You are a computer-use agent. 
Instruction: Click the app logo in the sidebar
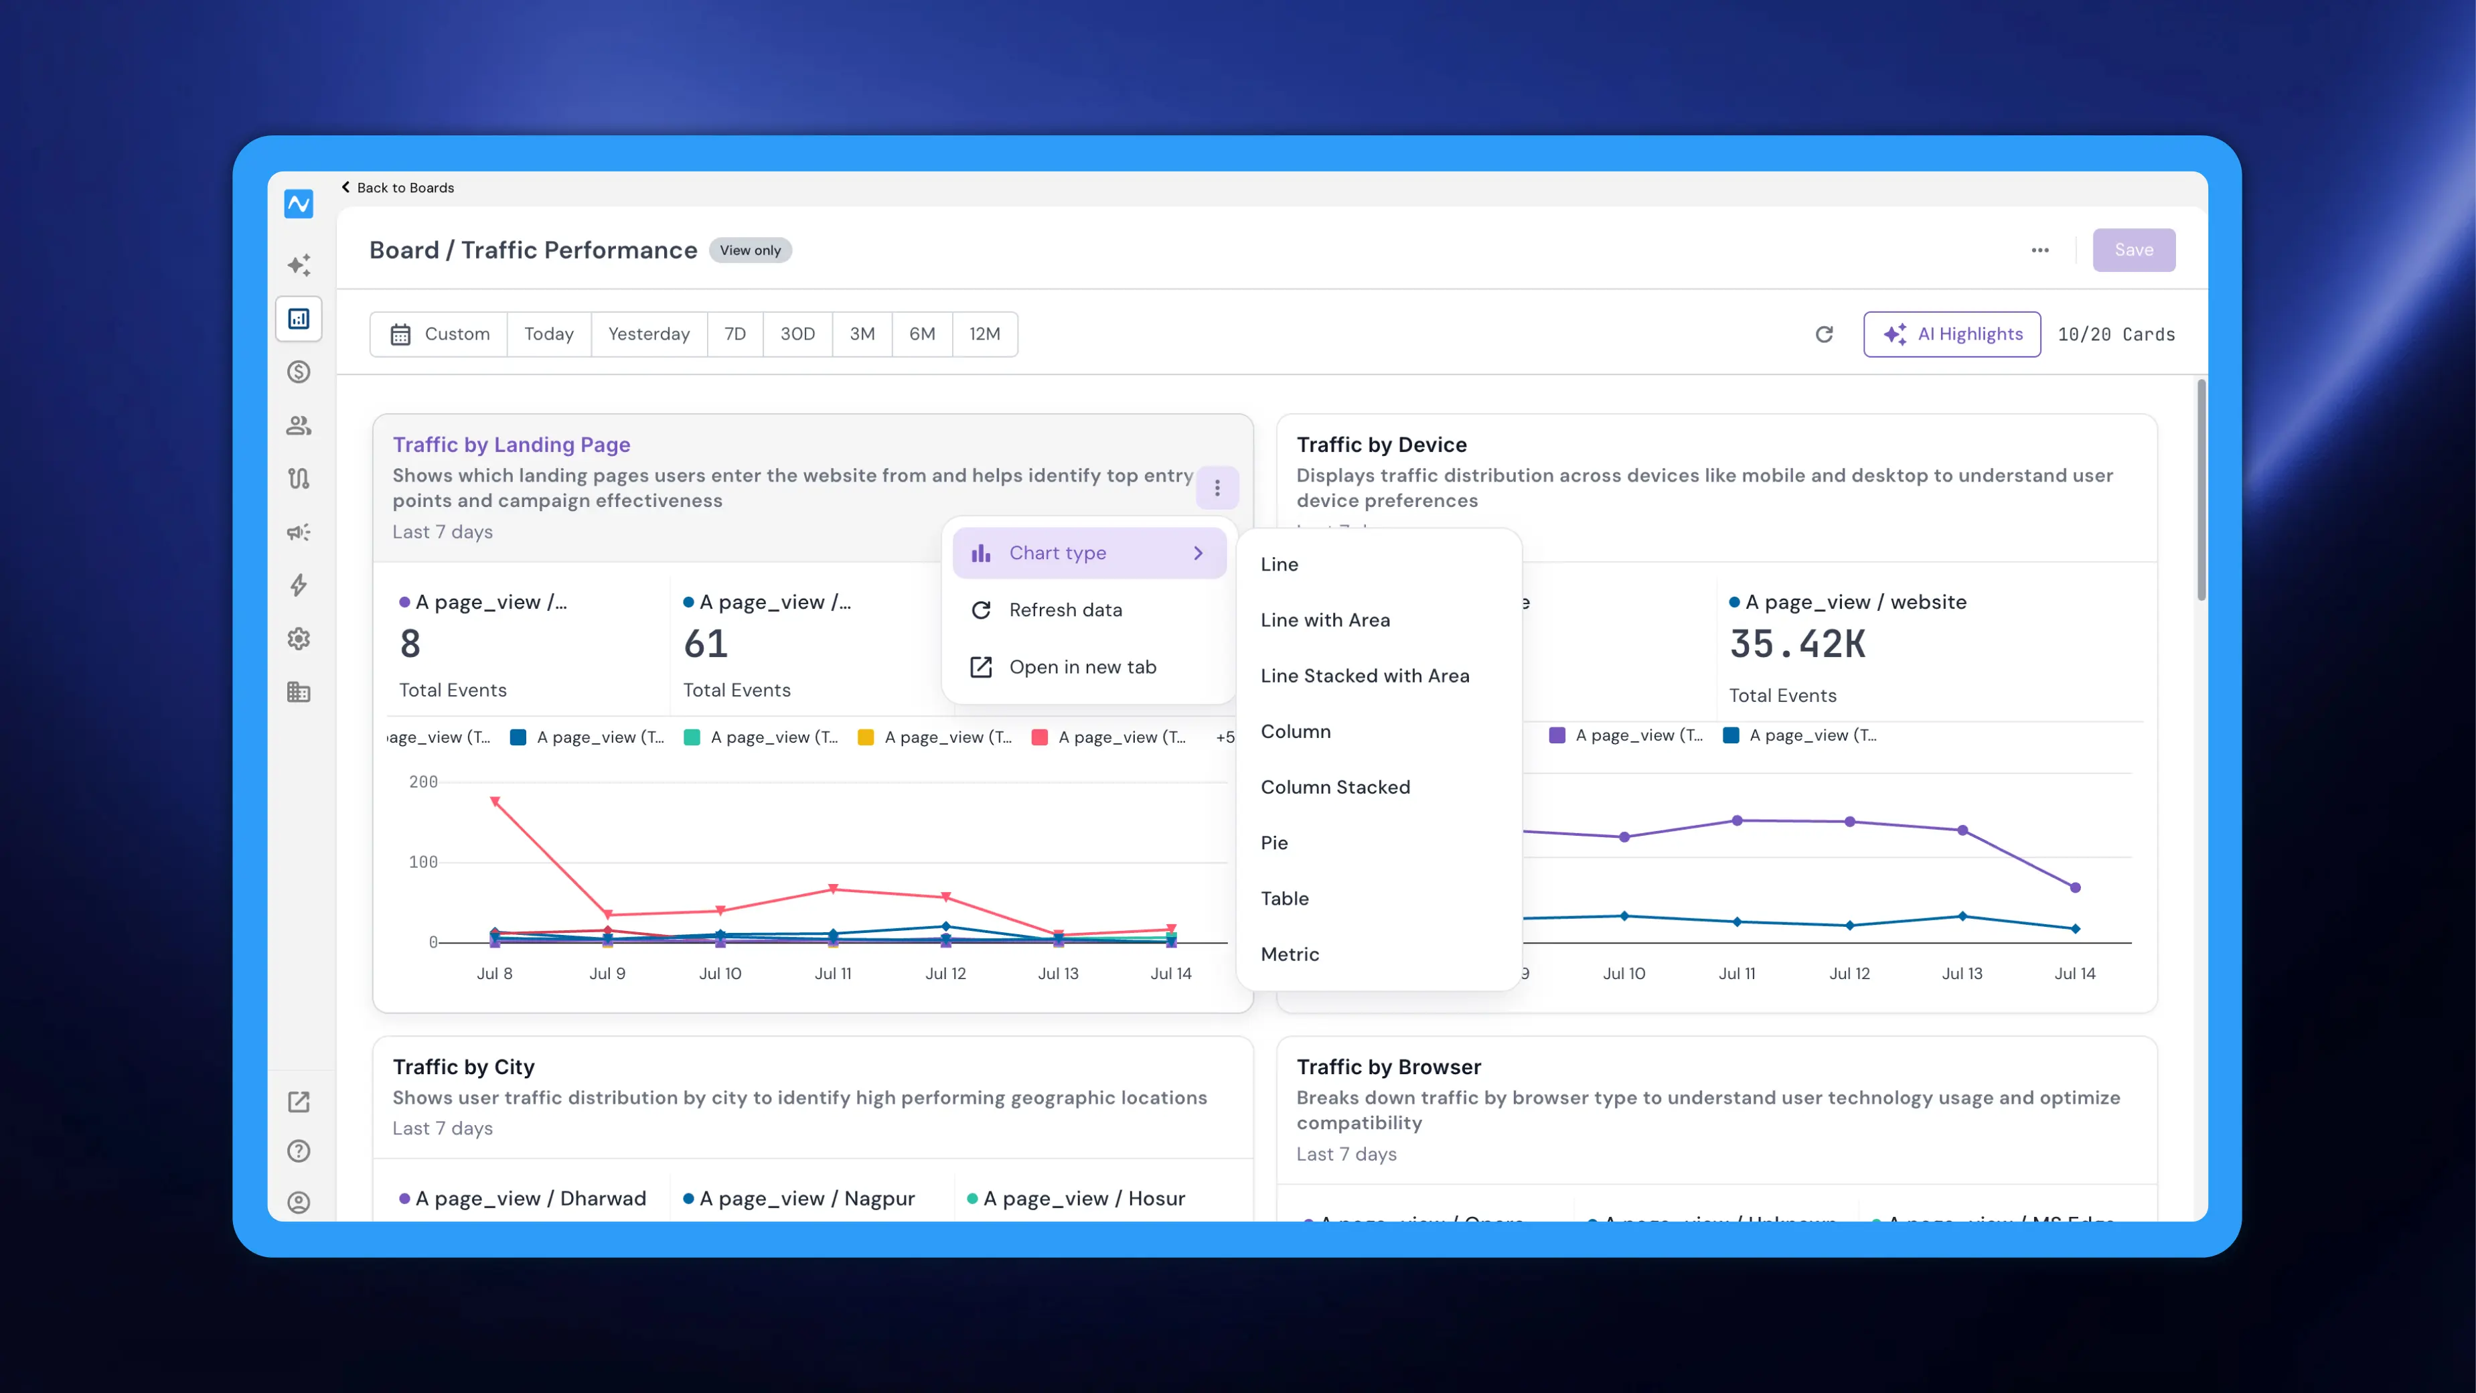[x=298, y=204]
